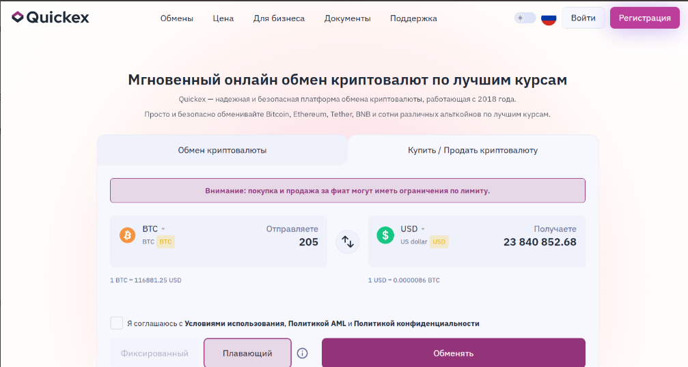Image resolution: width=688 pixels, height=367 pixels.
Task: Click the yellow BTC network tag
Action: (165, 241)
